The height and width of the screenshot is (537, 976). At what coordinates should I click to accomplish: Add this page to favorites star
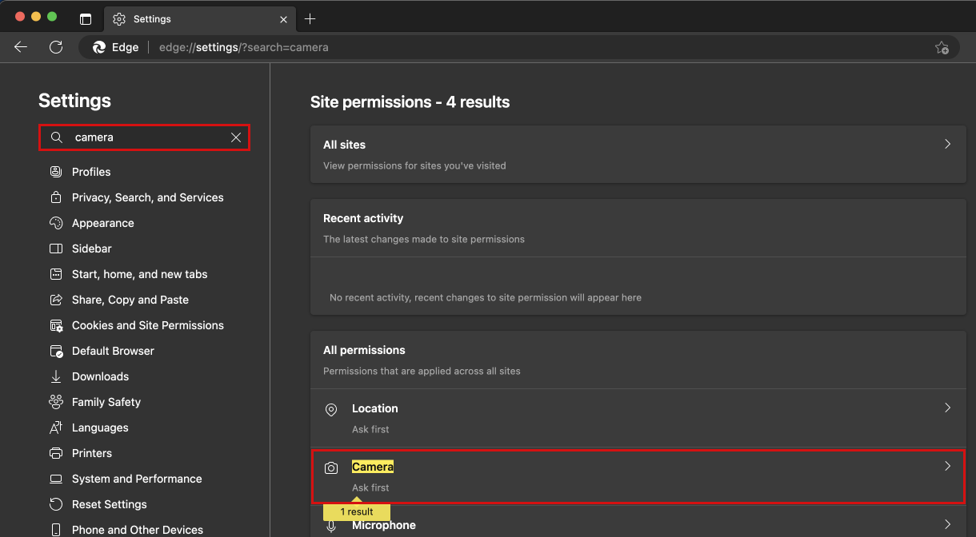pos(942,47)
